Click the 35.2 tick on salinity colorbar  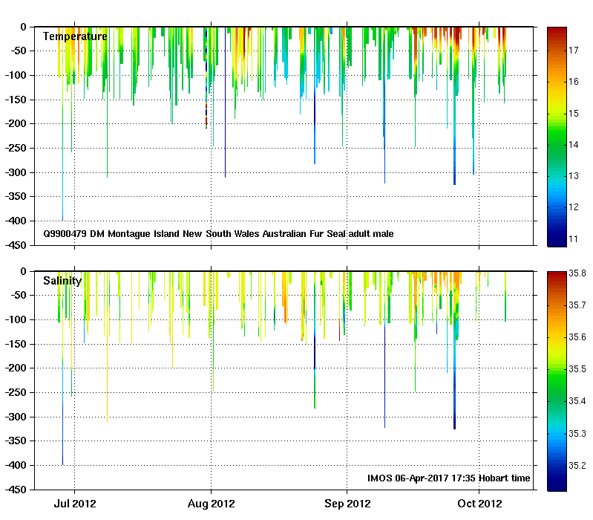click(x=578, y=466)
